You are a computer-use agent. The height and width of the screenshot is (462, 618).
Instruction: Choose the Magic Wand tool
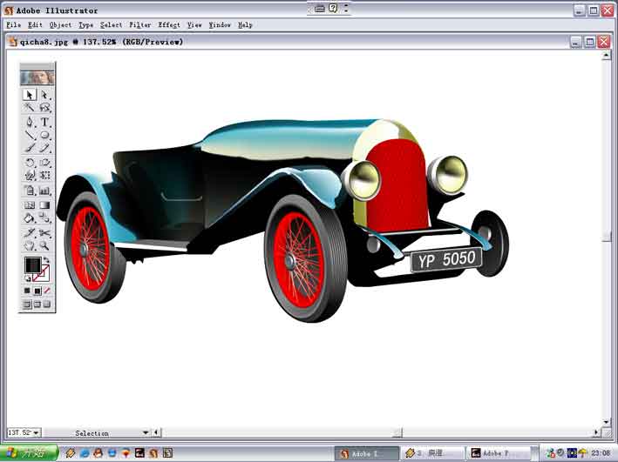(x=29, y=108)
